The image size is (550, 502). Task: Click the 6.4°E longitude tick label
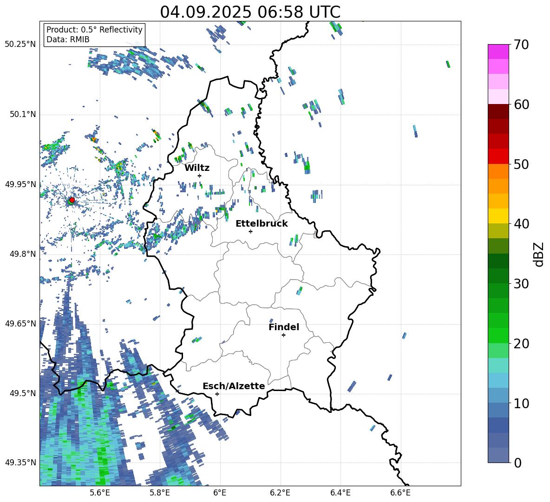[340, 493]
